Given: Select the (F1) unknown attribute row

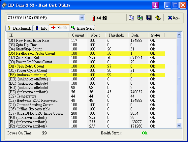Looking at the screenshot, I should pos(86,122).
